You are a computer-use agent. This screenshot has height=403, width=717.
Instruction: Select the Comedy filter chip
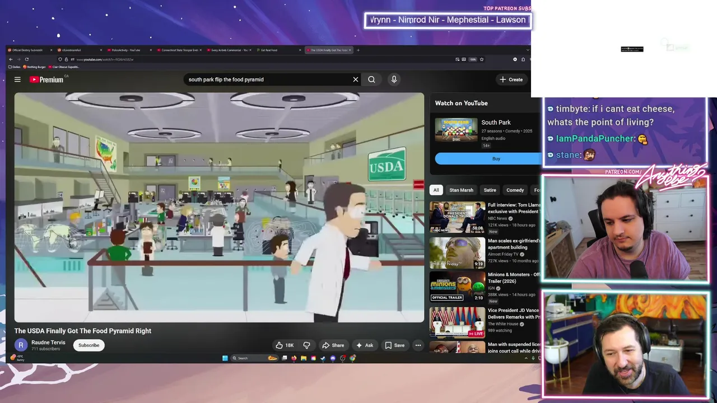515,190
